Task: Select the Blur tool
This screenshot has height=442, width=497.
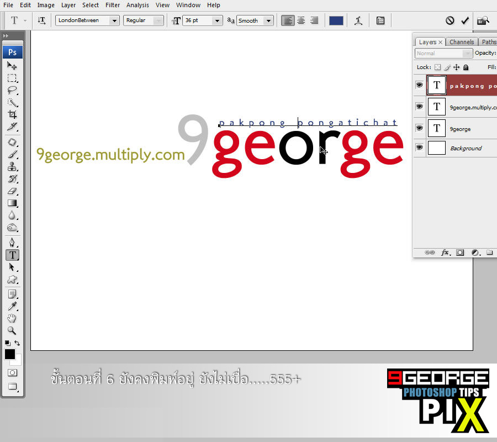Action: (x=12, y=215)
